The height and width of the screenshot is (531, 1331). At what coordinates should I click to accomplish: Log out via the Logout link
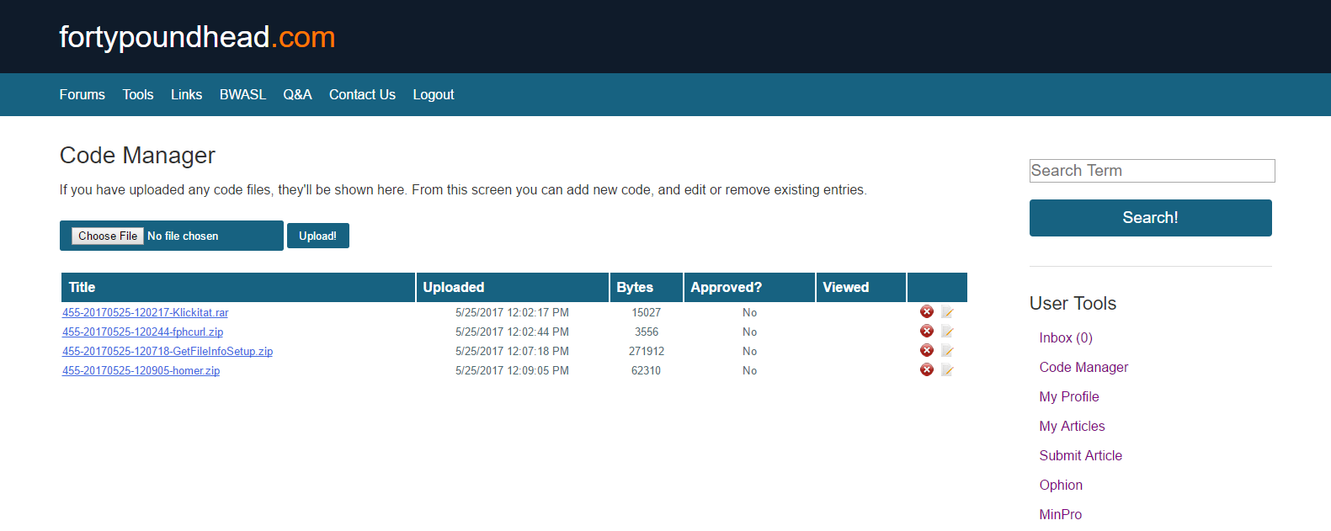point(434,94)
